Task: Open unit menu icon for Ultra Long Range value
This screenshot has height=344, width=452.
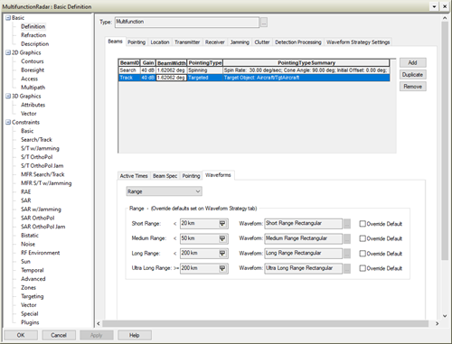Action: 222,268
